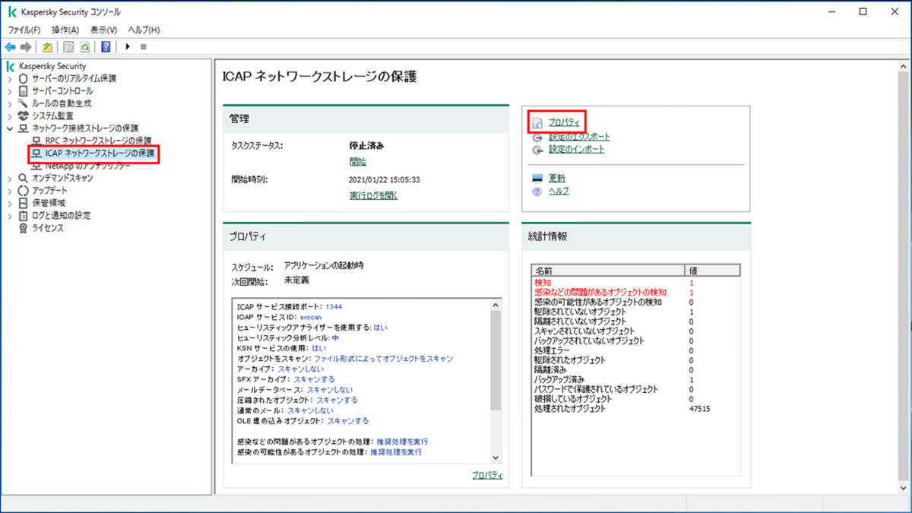Click the up one level folder icon

(x=47, y=46)
